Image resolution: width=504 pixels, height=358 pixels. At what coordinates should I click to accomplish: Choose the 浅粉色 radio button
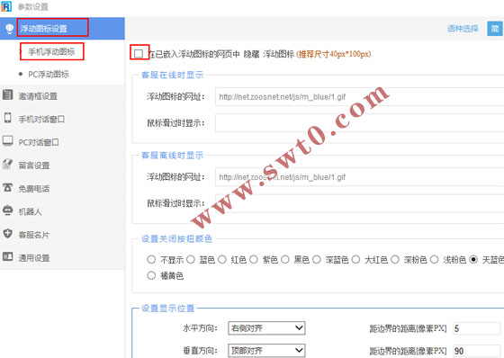pyautogui.click(x=434, y=259)
